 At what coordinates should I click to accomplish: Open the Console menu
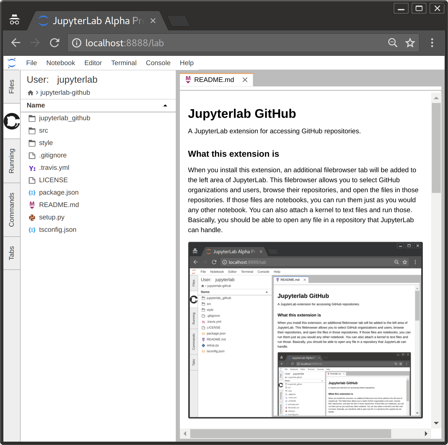tap(158, 63)
